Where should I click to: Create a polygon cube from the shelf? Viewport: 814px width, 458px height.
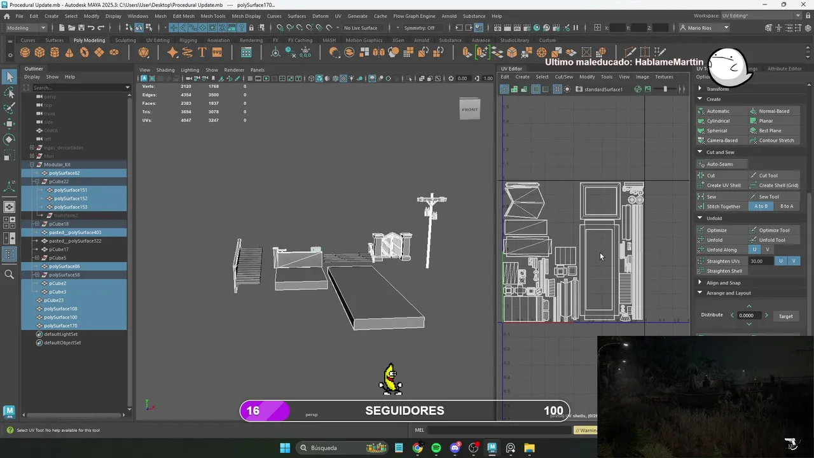pos(39,52)
